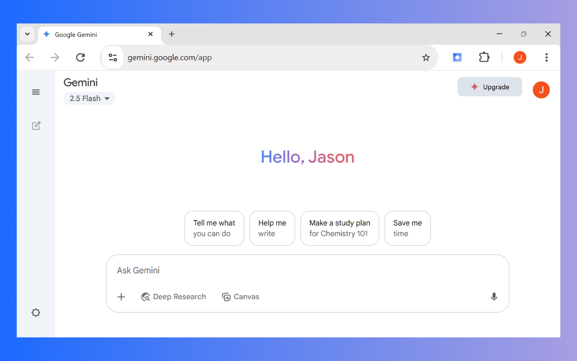Click the Gemini title text
This screenshot has width=577, height=361.
coord(81,83)
